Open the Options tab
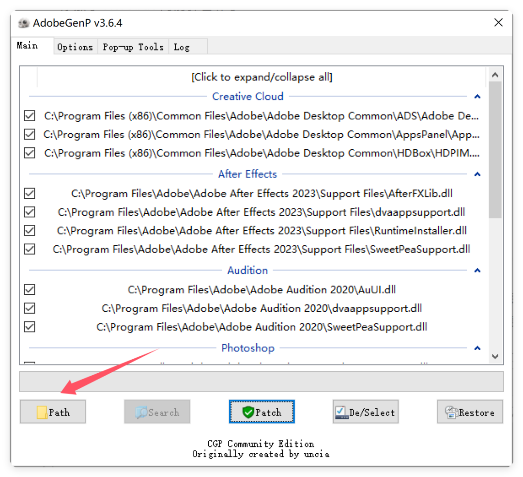 point(76,47)
